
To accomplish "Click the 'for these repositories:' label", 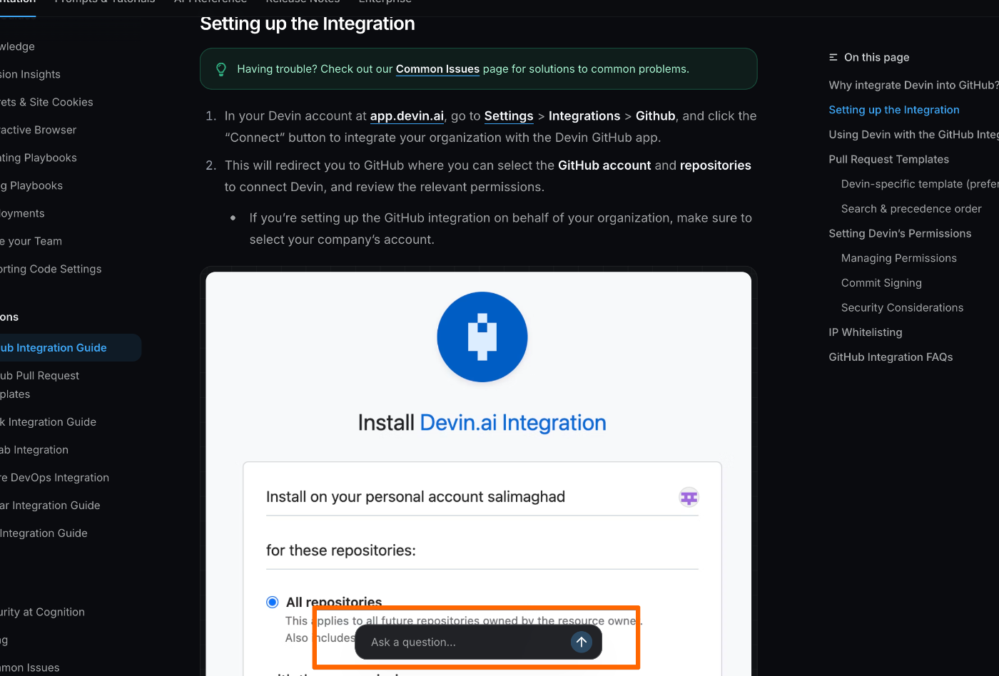I will coord(341,550).
